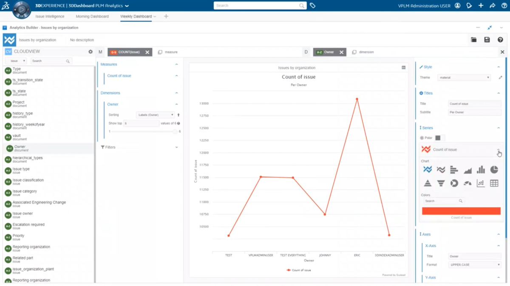Viewport: 510px width, 286px height.
Task: Collapse the Axes section
Action: pyautogui.click(x=499, y=234)
